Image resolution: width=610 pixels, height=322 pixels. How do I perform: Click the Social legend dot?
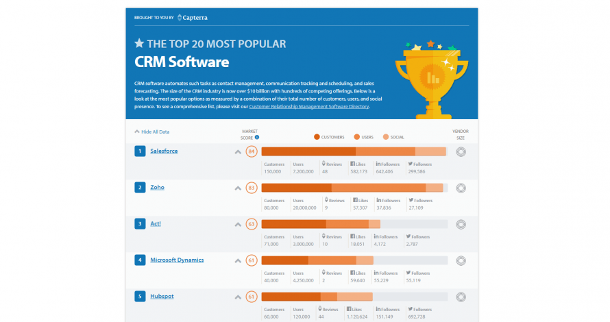tap(386, 137)
